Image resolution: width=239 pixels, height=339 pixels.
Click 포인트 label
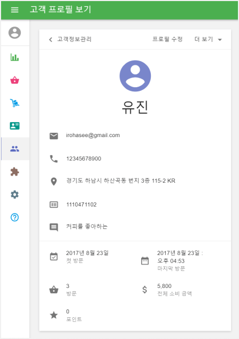74,319
